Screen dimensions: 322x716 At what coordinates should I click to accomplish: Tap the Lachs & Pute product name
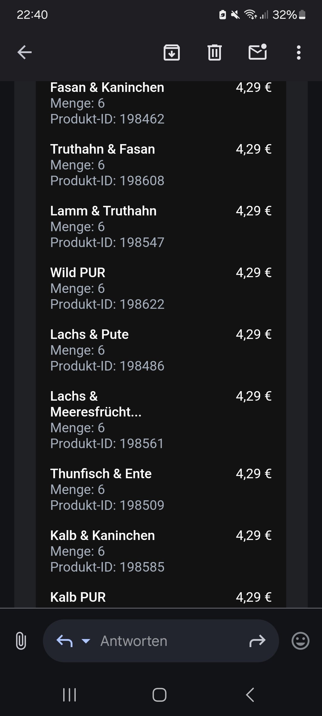click(x=89, y=334)
